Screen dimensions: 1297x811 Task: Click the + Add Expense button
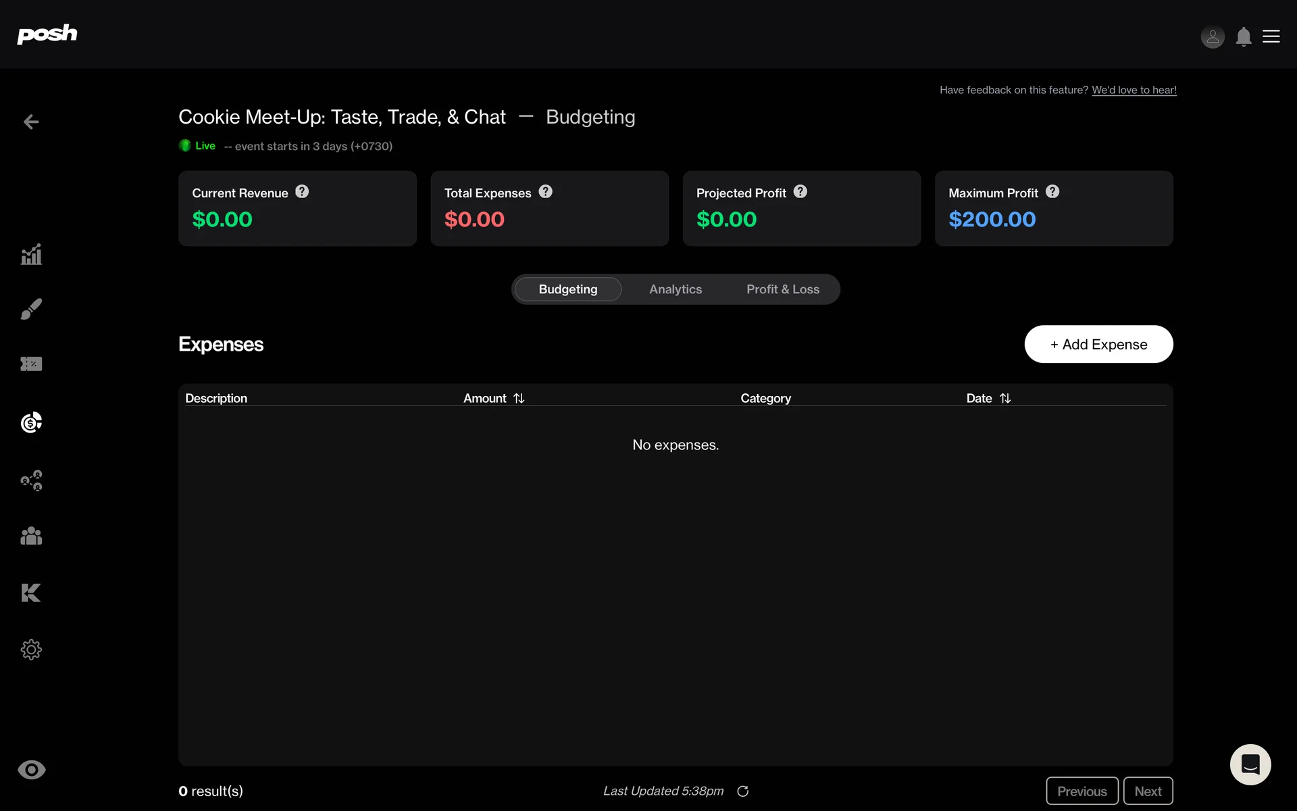[1098, 344]
